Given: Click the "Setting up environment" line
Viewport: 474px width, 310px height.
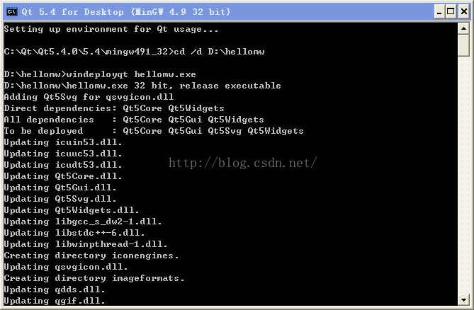Looking at the screenshot, I should pyautogui.click(x=111, y=29).
